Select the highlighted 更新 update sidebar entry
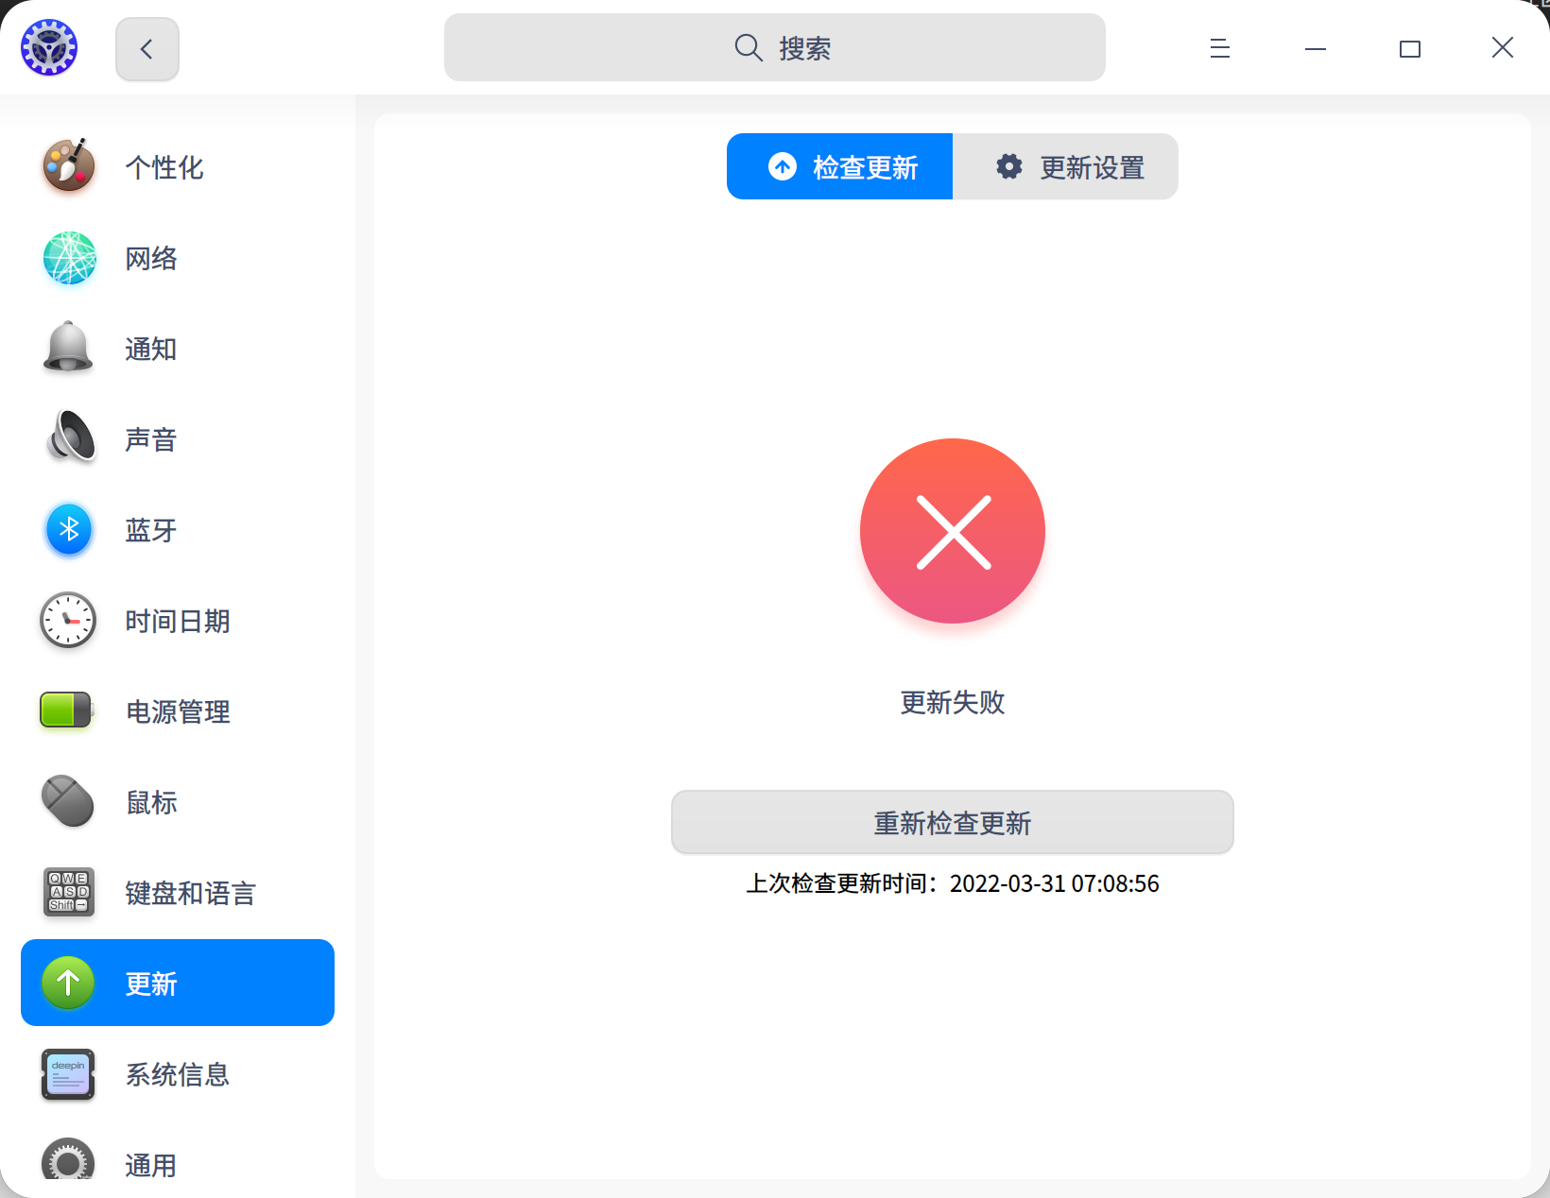The height and width of the screenshot is (1198, 1550). coord(177,983)
